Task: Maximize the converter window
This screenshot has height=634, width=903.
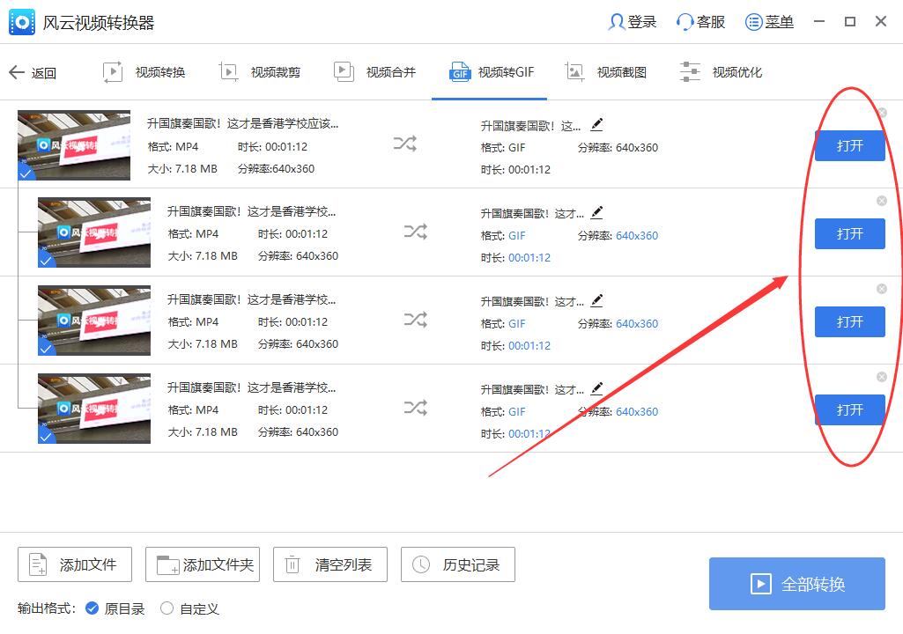Action: (850, 22)
